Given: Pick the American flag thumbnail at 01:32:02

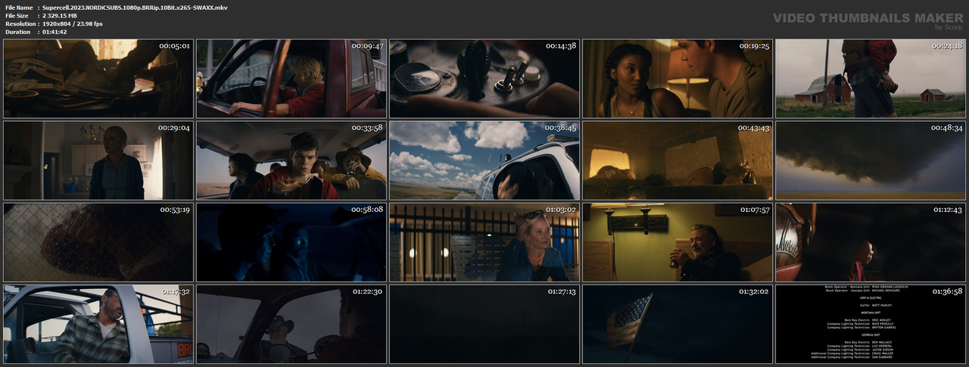Looking at the screenshot, I should [x=678, y=324].
